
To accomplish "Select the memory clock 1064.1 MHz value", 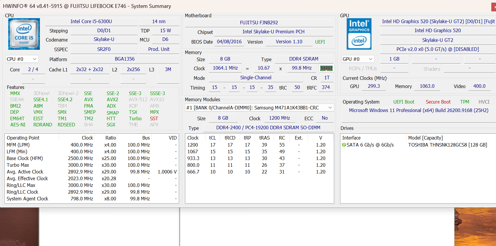I will [x=225, y=68].
